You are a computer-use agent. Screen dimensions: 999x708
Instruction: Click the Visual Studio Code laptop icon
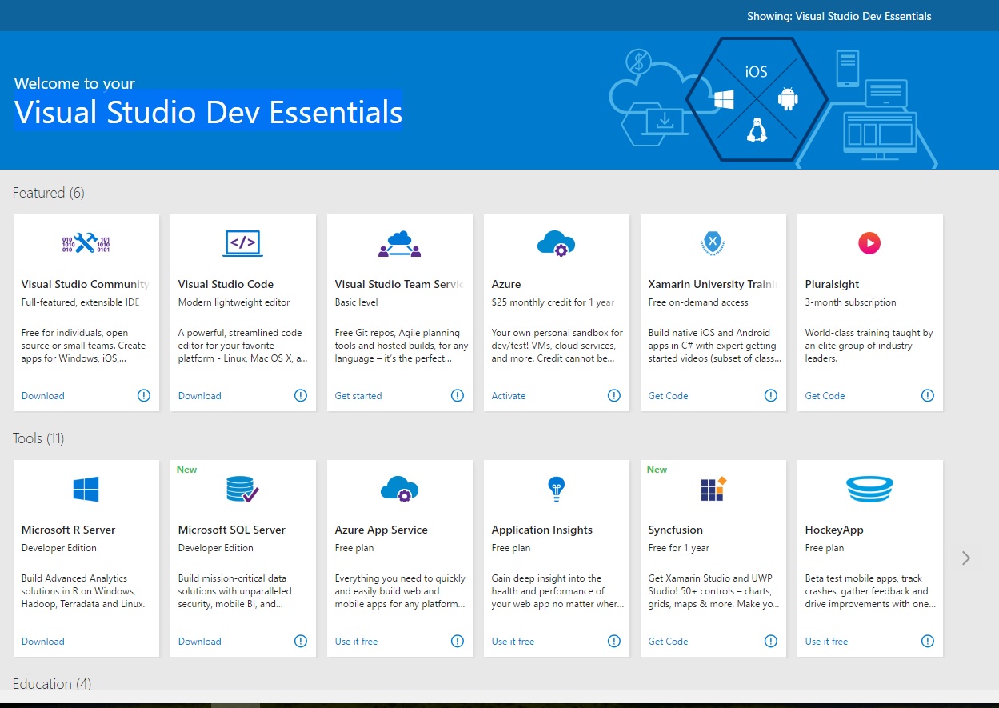tap(243, 243)
